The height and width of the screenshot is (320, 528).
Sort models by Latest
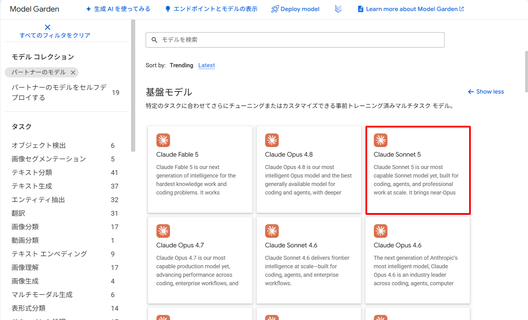(206, 65)
